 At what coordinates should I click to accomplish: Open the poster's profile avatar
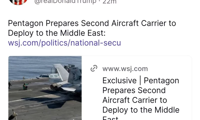tap(18, 2)
